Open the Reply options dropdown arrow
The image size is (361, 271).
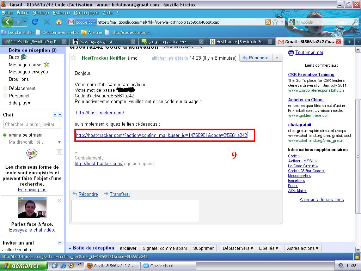click(277, 58)
